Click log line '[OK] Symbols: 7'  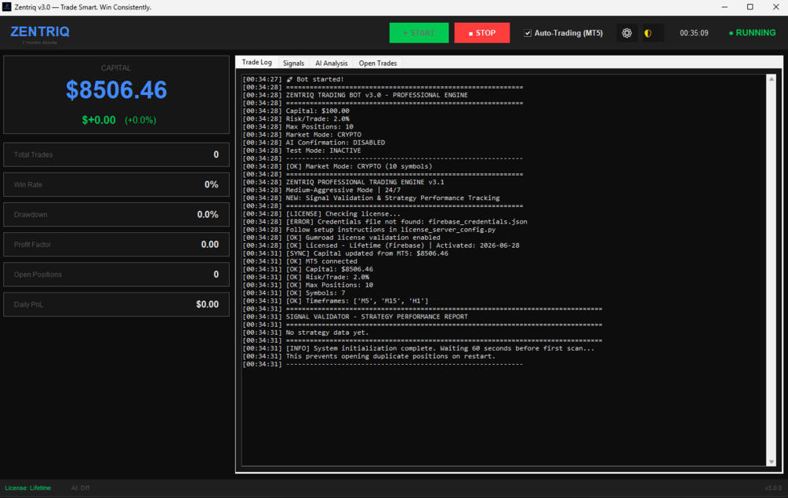click(x=294, y=293)
